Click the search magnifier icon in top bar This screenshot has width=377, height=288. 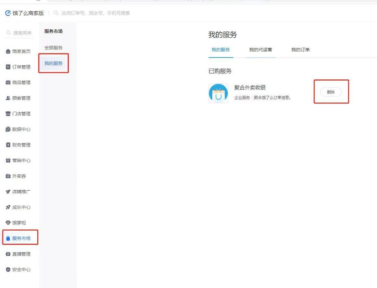[56, 13]
